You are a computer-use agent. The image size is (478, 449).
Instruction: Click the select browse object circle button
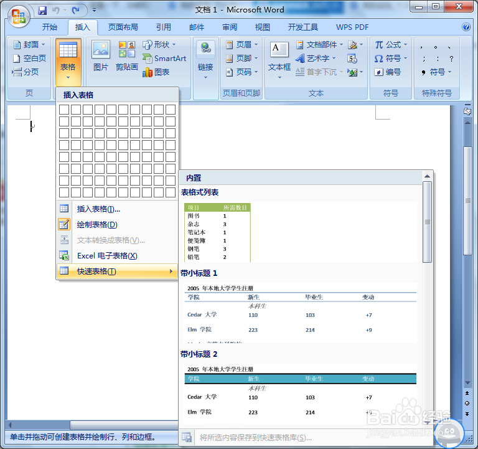[467, 404]
